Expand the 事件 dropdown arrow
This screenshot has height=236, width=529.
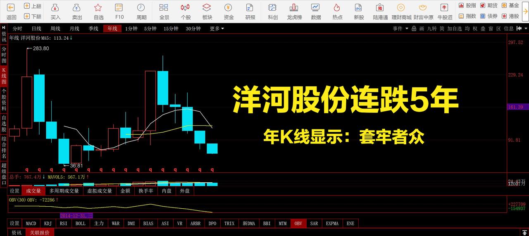(407, 29)
